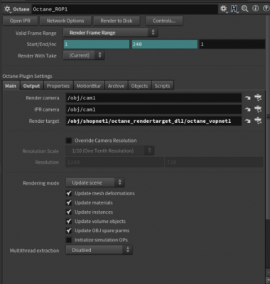Switch to the MotionBlur tab
The height and width of the screenshot is (284, 270).
click(x=89, y=86)
